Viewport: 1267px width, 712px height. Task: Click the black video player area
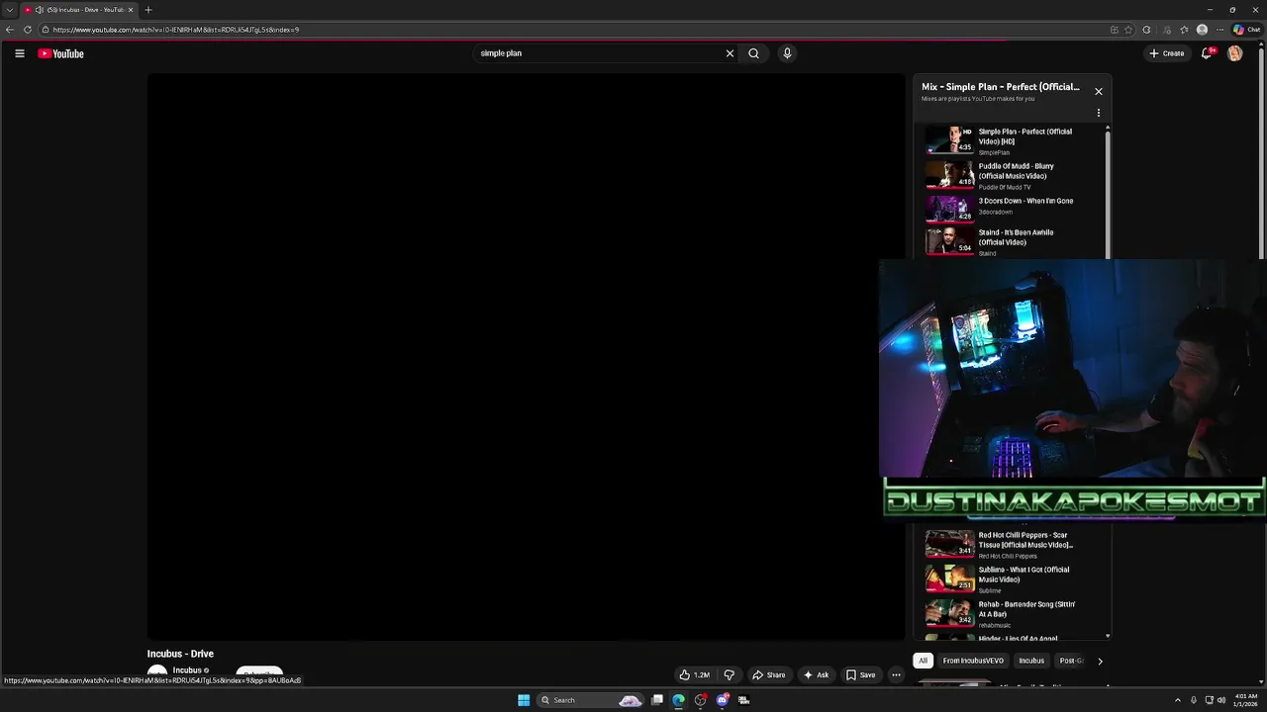[x=526, y=356]
